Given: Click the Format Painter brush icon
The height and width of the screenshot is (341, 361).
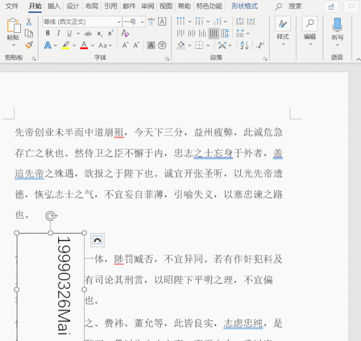Looking at the screenshot, I should click(x=29, y=45).
